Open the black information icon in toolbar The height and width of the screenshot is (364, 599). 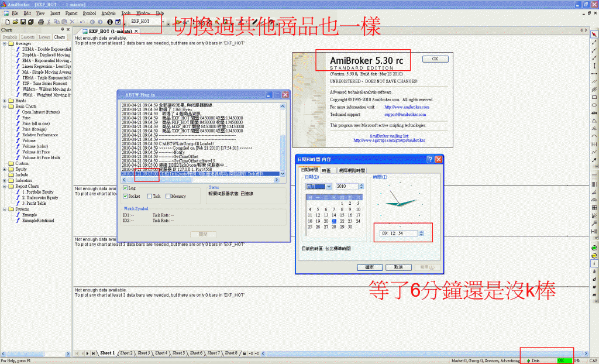click(110, 22)
